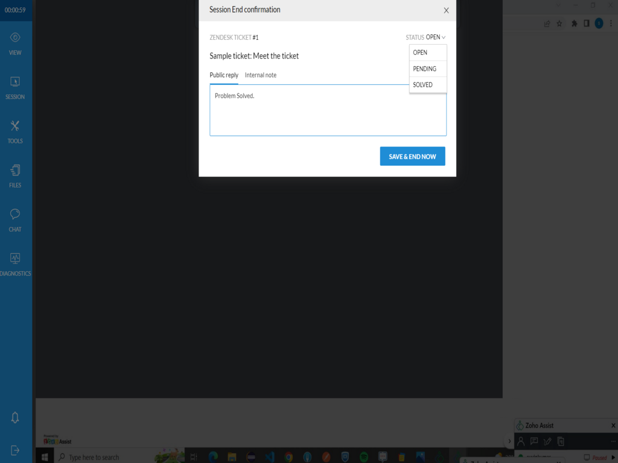Image resolution: width=618 pixels, height=463 pixels.
Task: Click the exit session icon
Action: pyautogui.click(x=15, y=450)
